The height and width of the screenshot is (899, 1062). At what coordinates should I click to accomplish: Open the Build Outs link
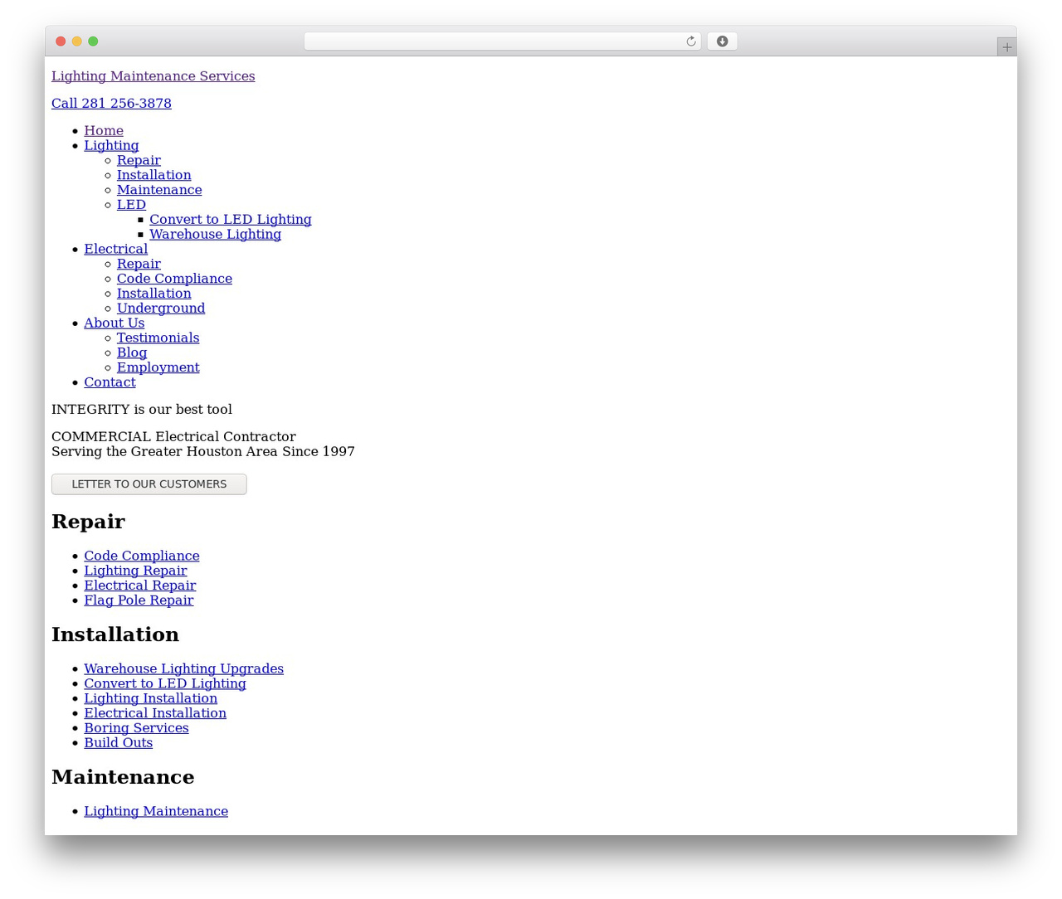tap(118, 743)
